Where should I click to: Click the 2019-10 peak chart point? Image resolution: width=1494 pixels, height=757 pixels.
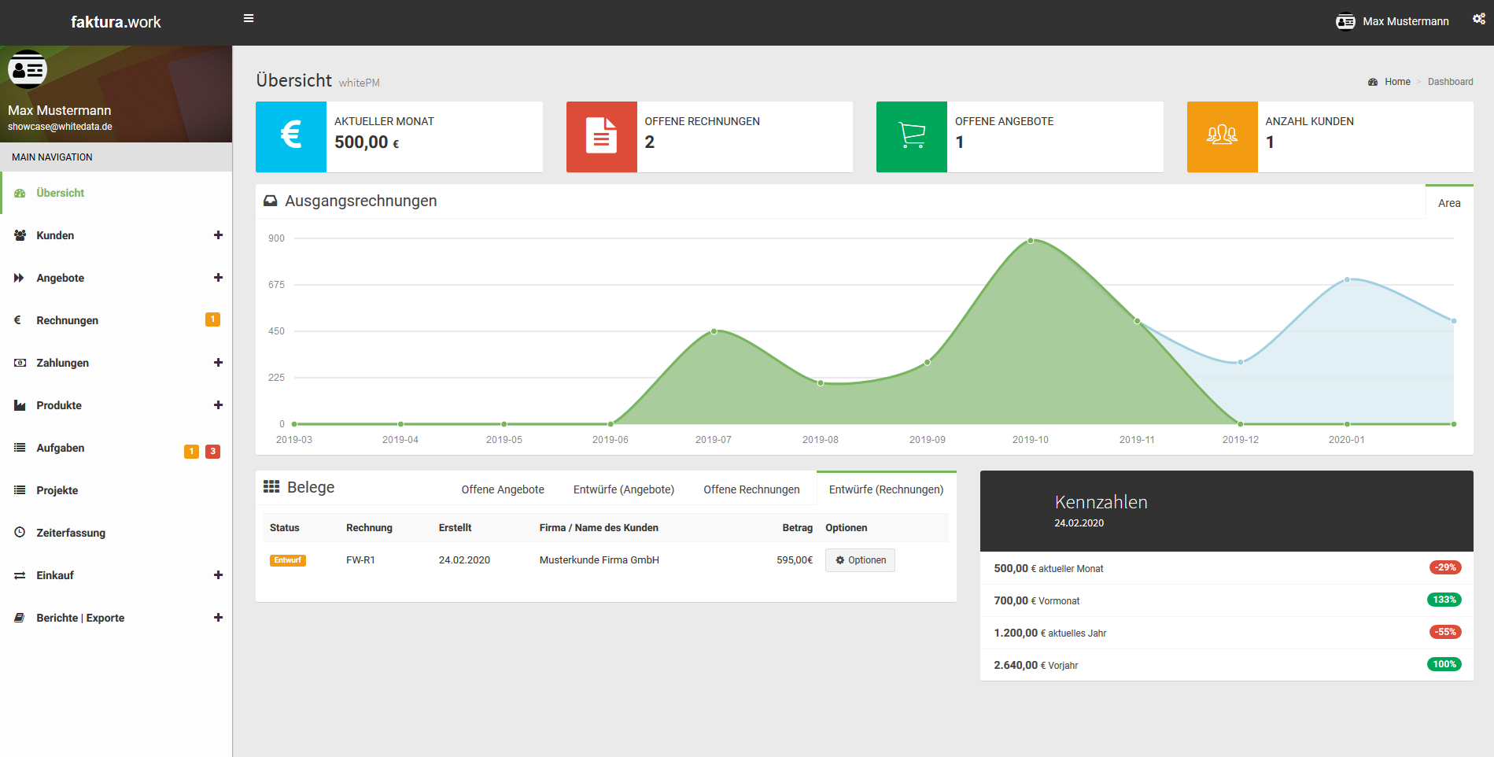tap(1030, 241)
